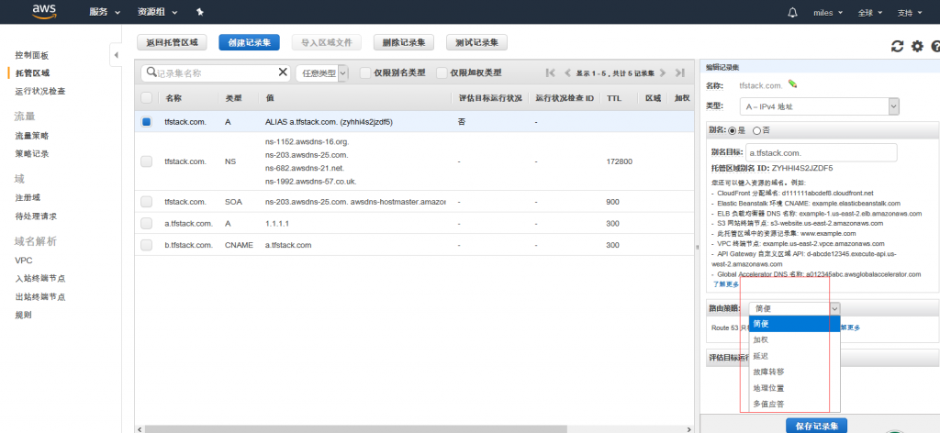Collapse the left navigation panel arrow
The image size is (940, 433).
click(116, 55)
